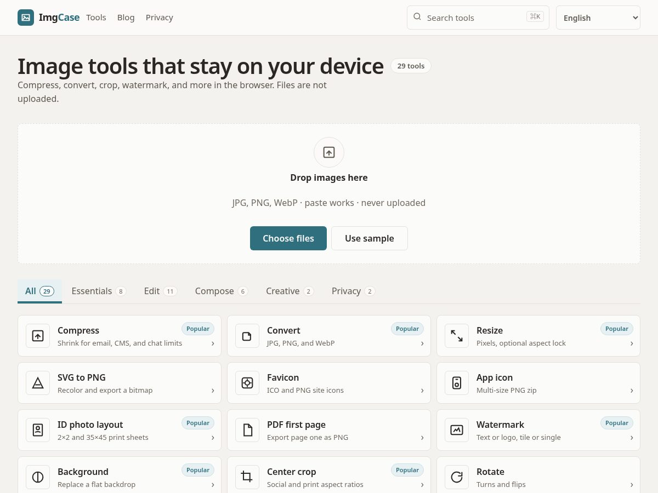The height and width of the screenshot is (493, 658).
Task: Switch to the Edit tab
Action: pyautogui.click(x=161, y=291)
